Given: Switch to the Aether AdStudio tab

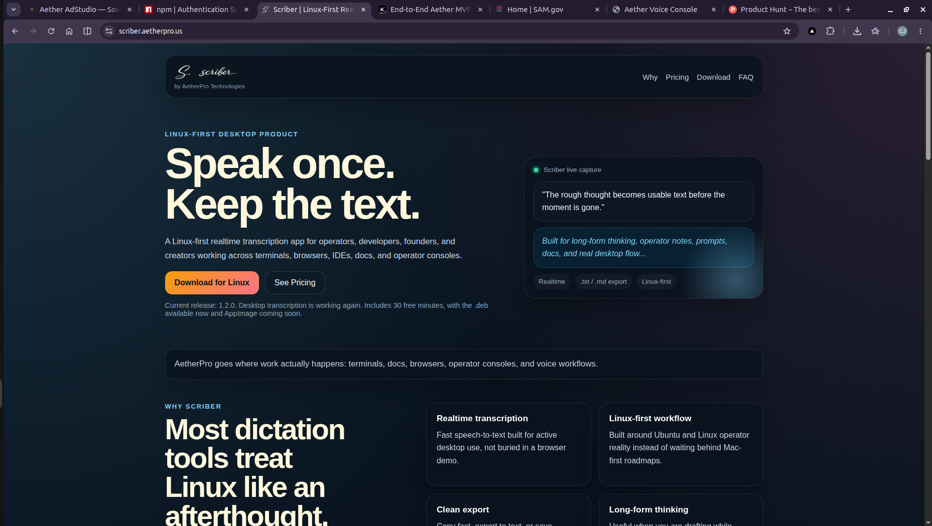Looking at the screenshot, I should (80, 10).
